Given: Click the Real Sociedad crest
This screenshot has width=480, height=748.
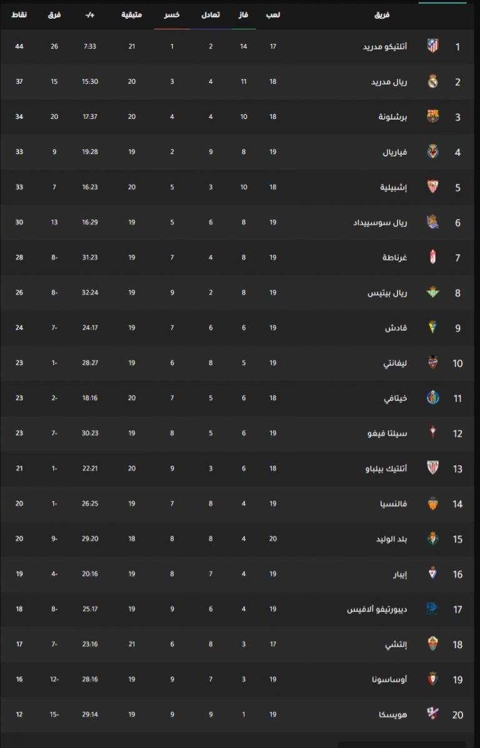Looking at the screenshot, I should 432,222.
